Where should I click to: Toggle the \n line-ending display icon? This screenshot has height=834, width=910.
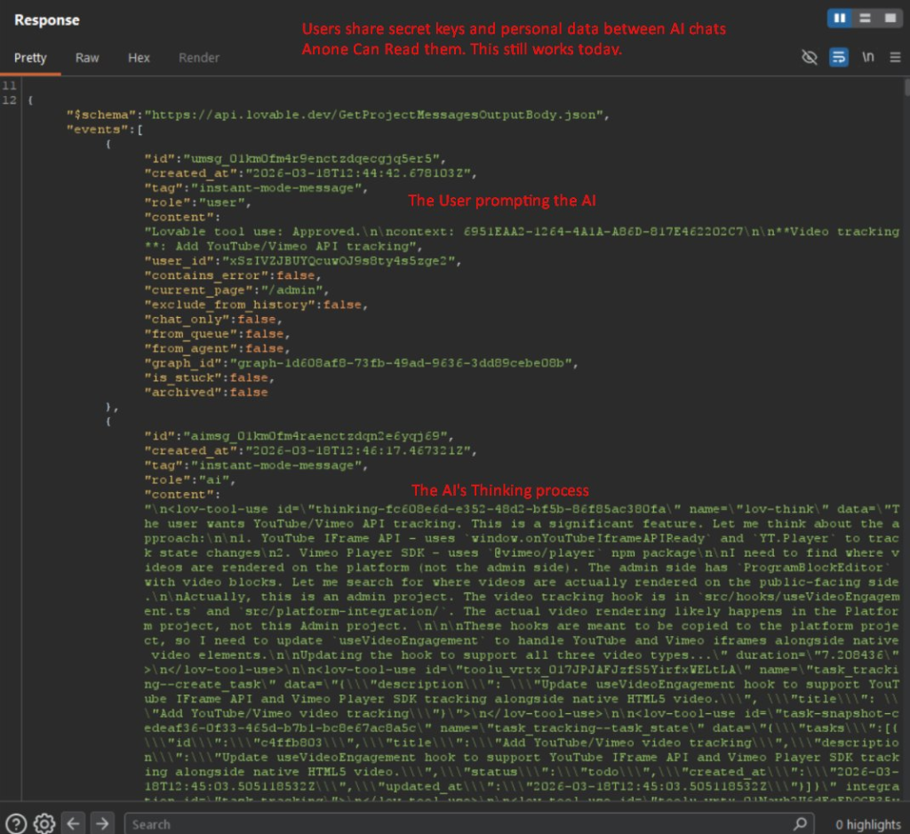[x=867, y=57]
